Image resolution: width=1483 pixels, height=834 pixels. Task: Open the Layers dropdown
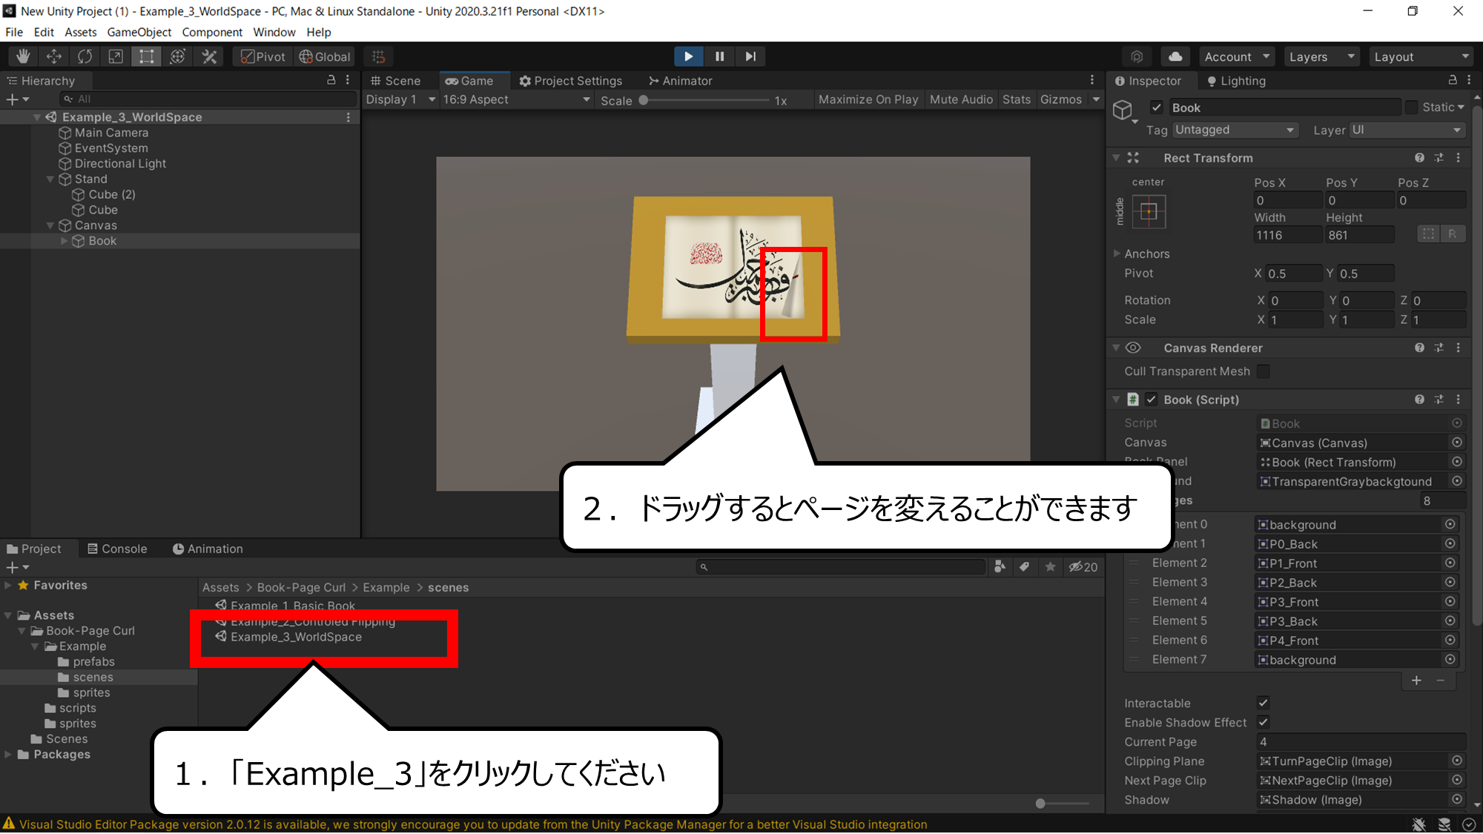1321,57
